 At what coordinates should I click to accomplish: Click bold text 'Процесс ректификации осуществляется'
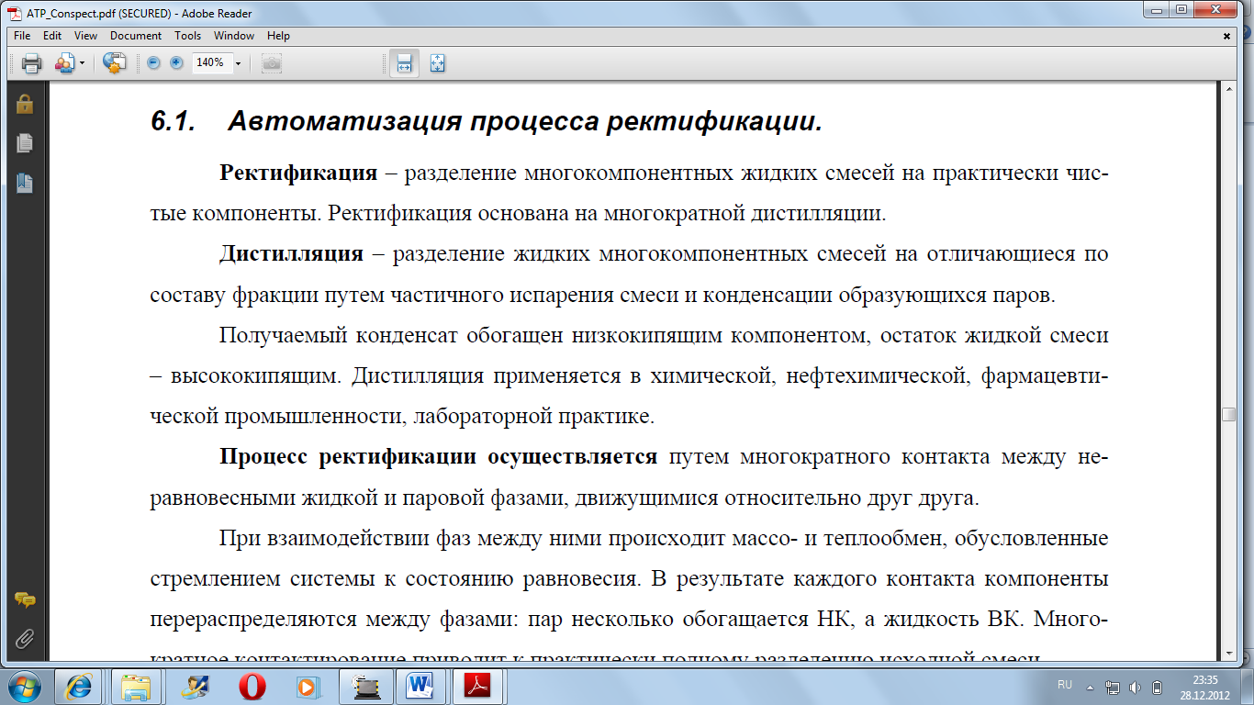coord(439,456)
